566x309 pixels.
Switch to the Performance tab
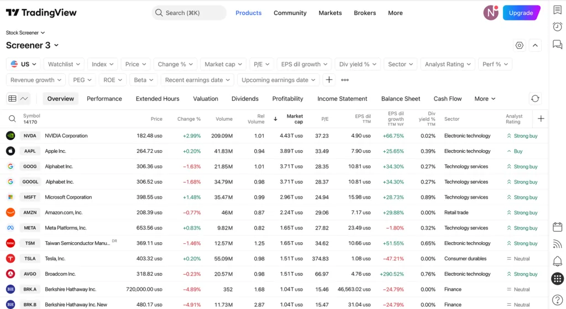point(104,99)
